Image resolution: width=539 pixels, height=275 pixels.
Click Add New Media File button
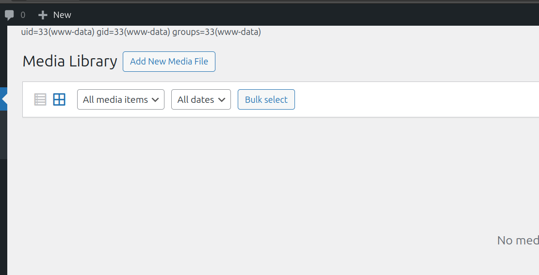169,62
